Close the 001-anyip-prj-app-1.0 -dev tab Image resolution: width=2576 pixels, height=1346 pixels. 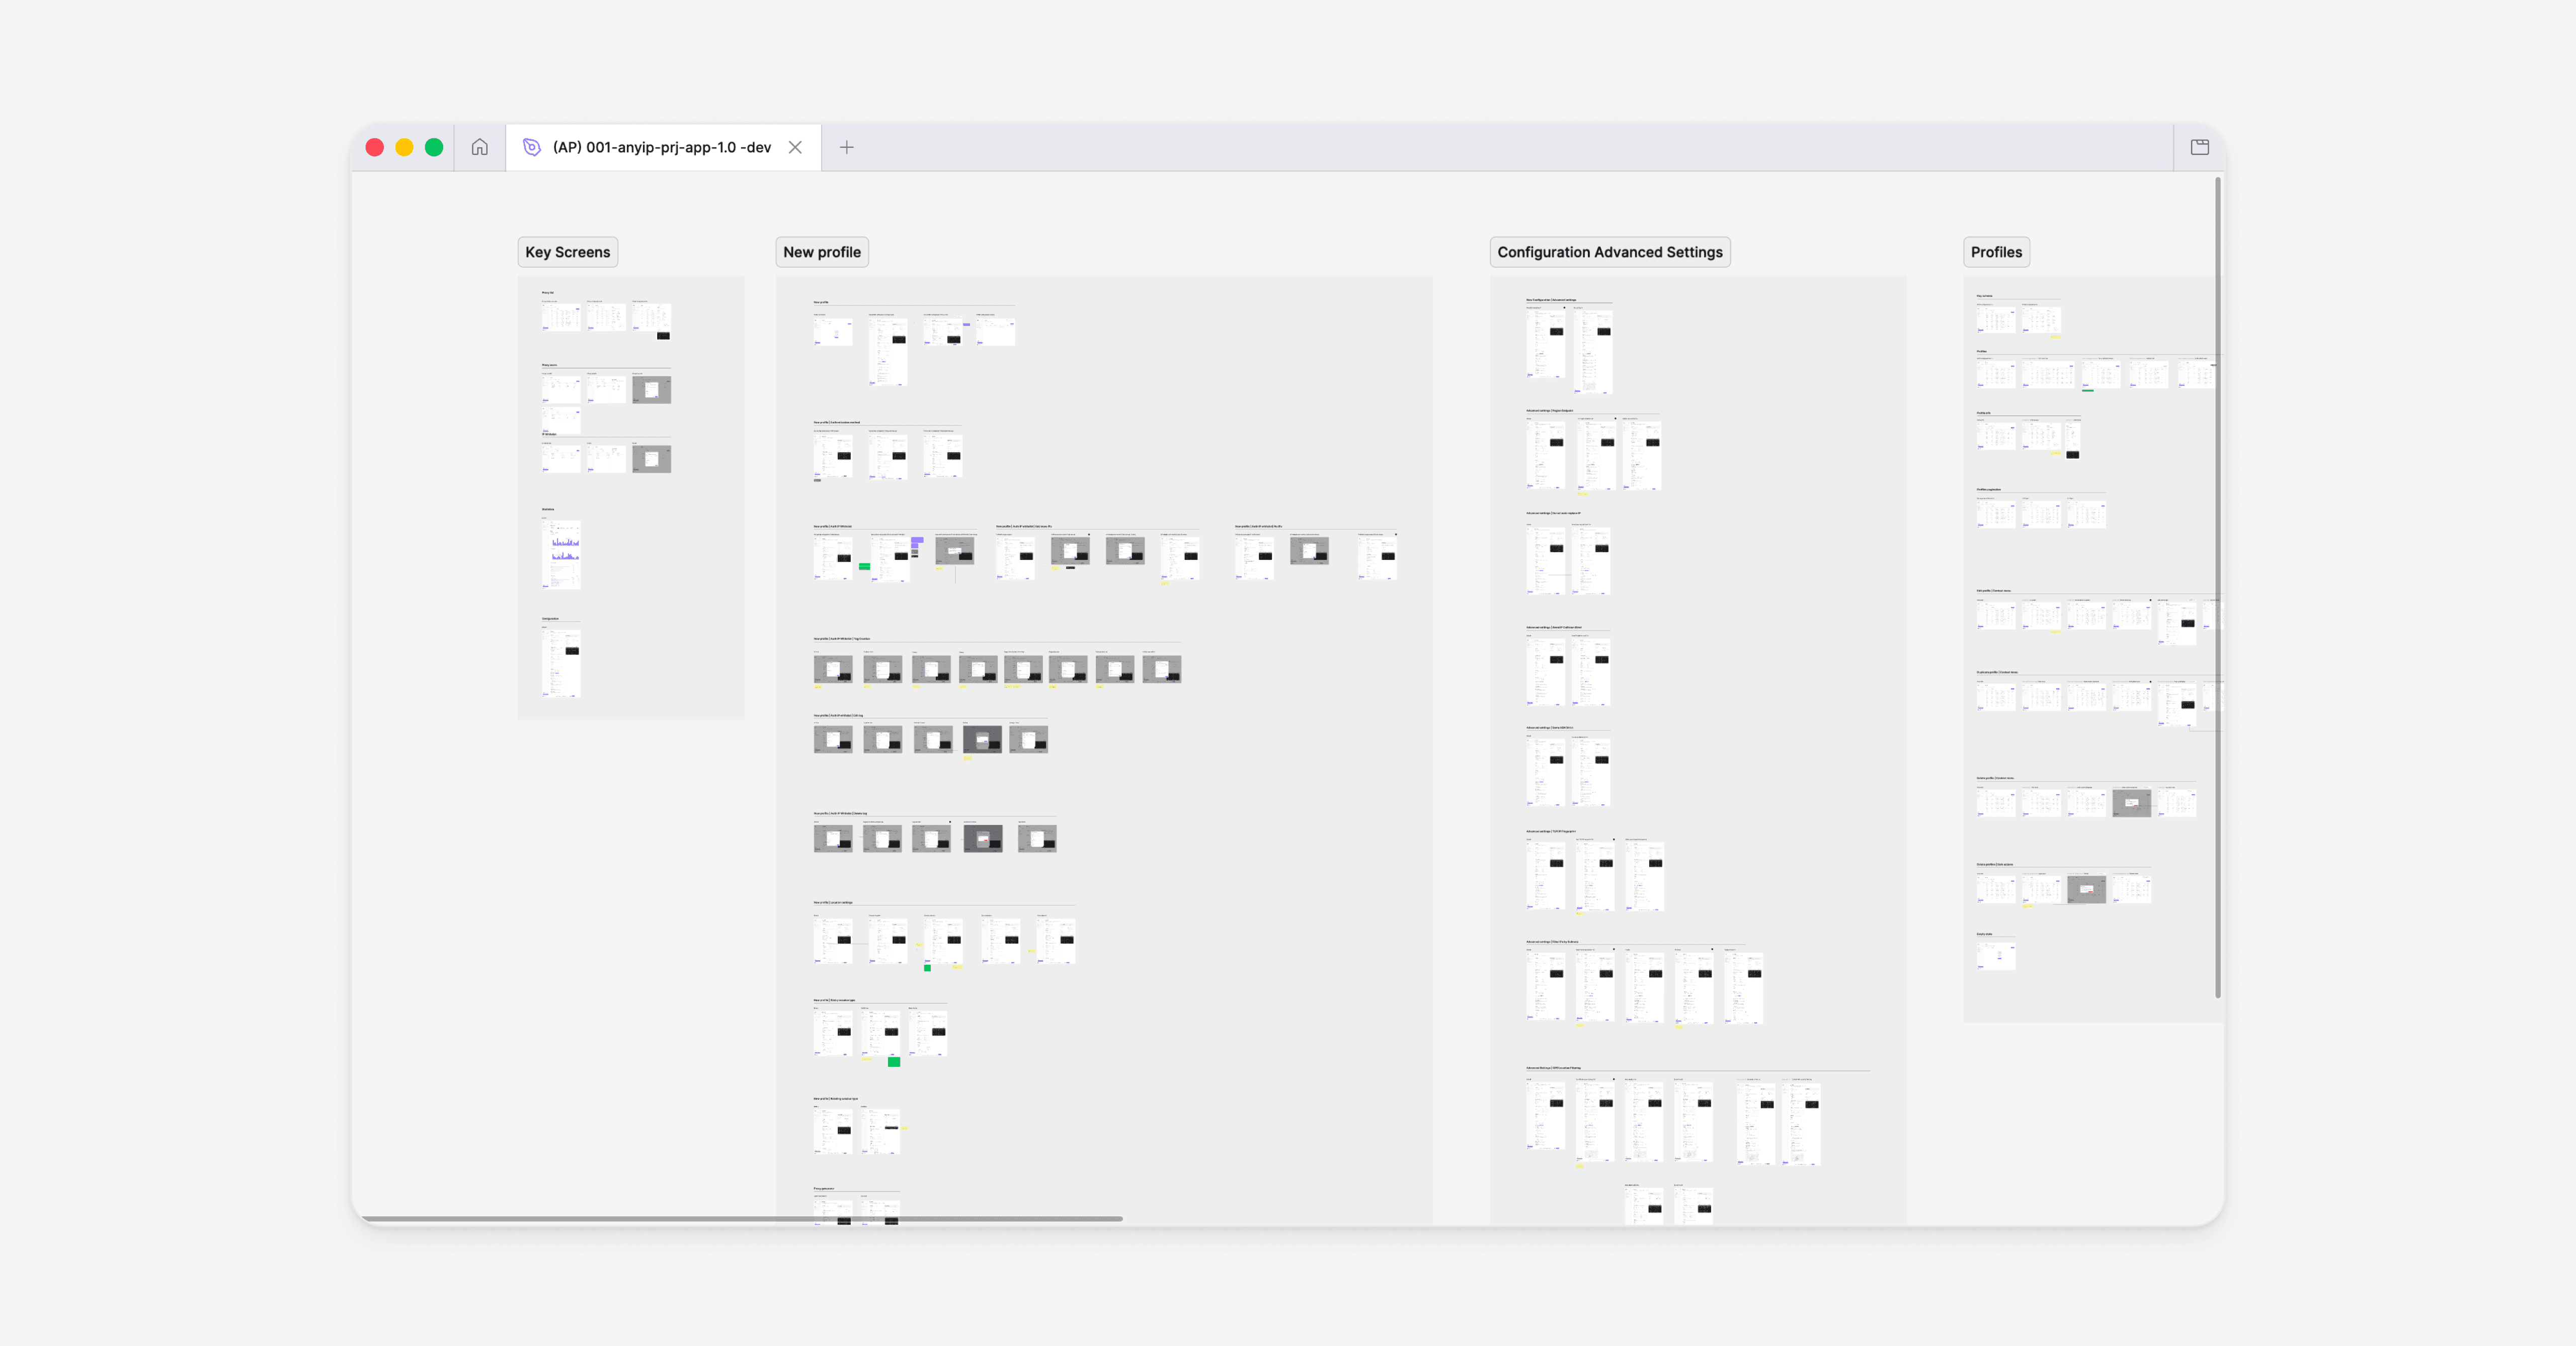(x=795, y=147)
